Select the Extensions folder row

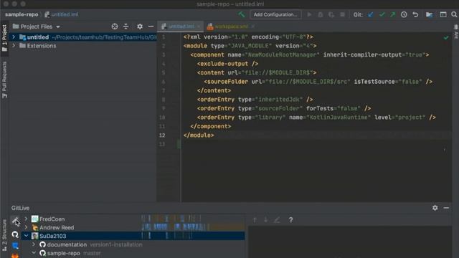(83, 46)
